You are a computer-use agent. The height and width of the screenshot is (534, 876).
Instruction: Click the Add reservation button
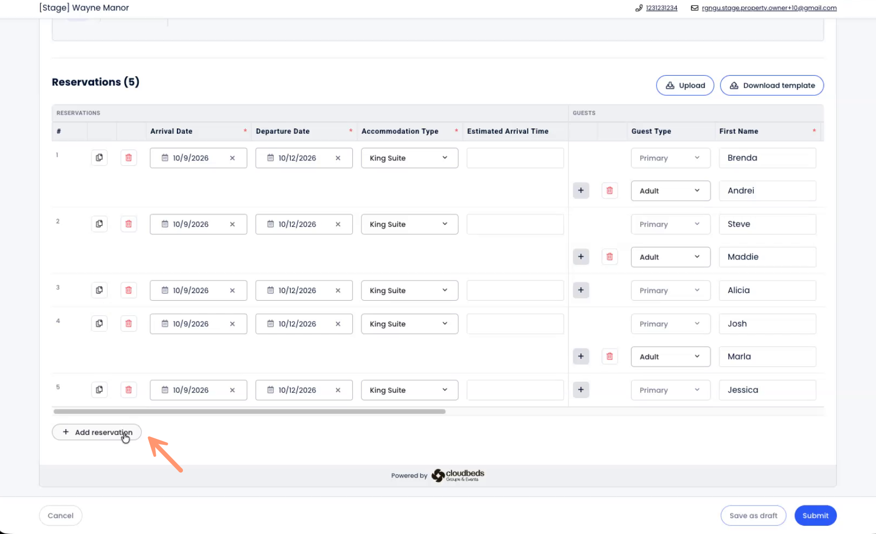[97, 432]
